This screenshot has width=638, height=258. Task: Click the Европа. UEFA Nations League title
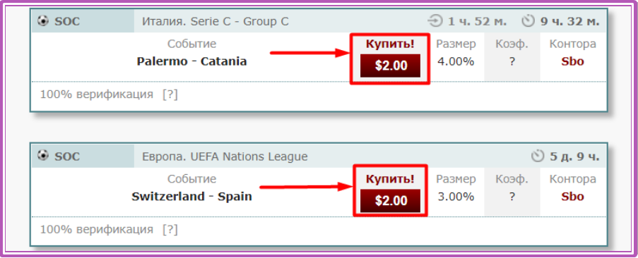[225, 156]
